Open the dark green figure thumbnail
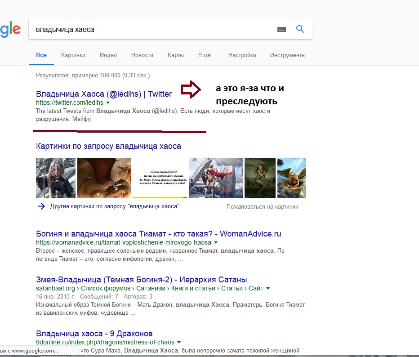419x357 pixels. coord(260,178)
